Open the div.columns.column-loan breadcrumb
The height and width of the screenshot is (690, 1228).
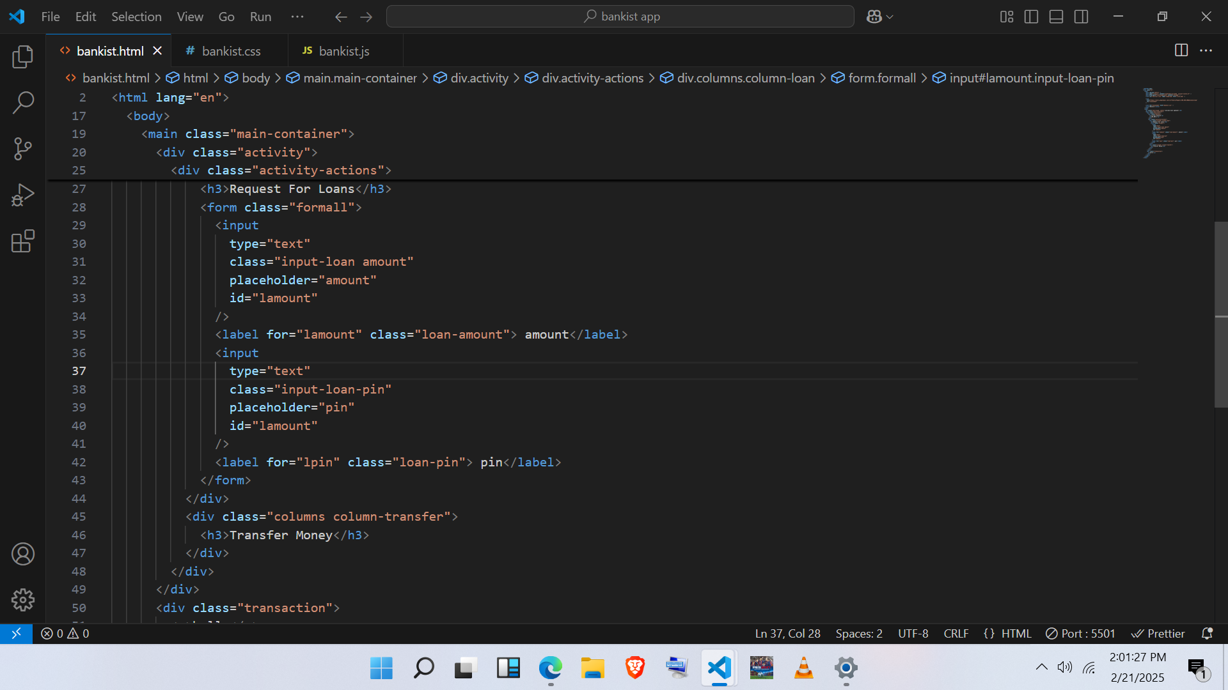(737, 78)
